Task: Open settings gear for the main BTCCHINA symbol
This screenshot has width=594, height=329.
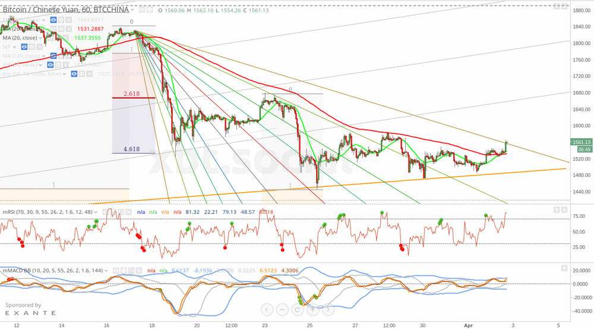Action: [x=150, y=10]
